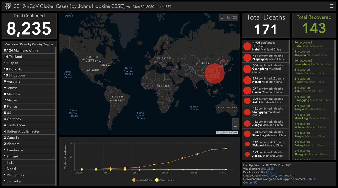Click the Jan 28 Mainland China data point
Image resolution: width=338 pixels, height=188 pixels.
pos(197,154)
